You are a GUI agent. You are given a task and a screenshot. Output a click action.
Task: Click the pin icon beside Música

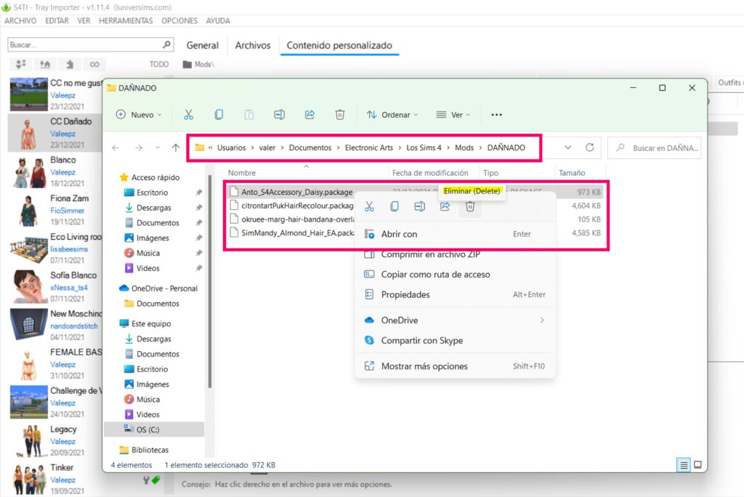(x=199, y=253)
